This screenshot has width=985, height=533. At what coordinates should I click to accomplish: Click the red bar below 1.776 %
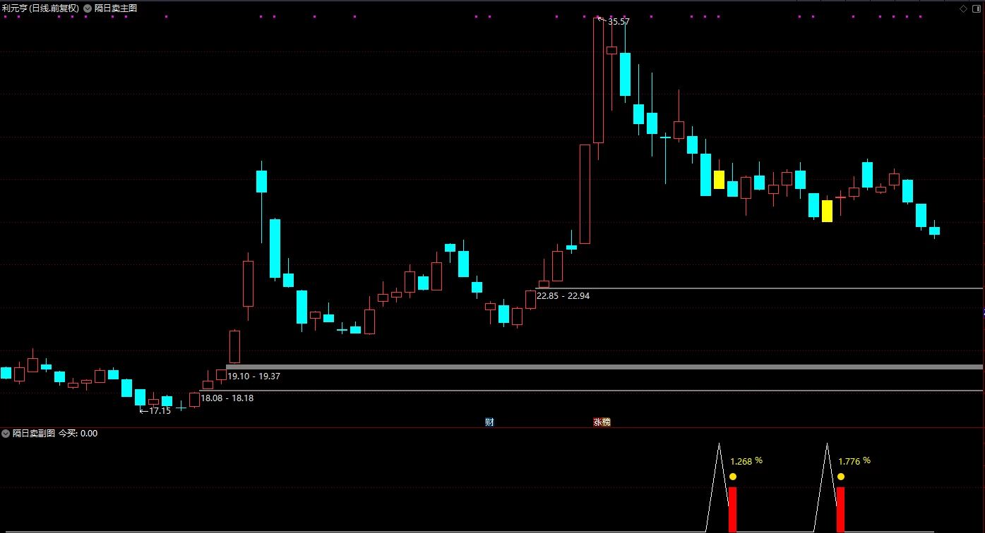[x=841, y=509]
